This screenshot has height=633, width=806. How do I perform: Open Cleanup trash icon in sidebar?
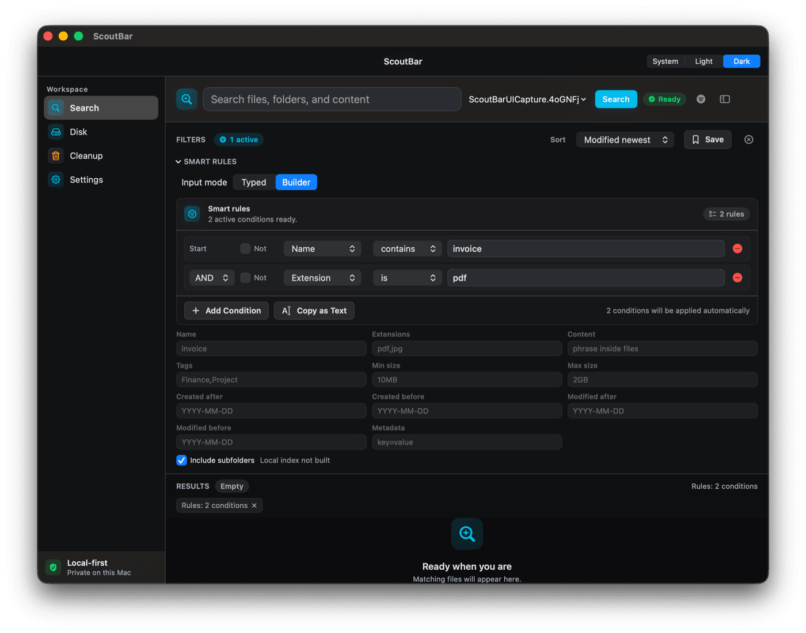(x=56, y=156)
